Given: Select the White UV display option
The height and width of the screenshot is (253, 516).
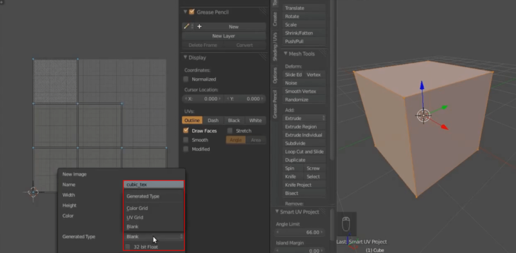Looking at the screenshot, I should click(255, 120).
